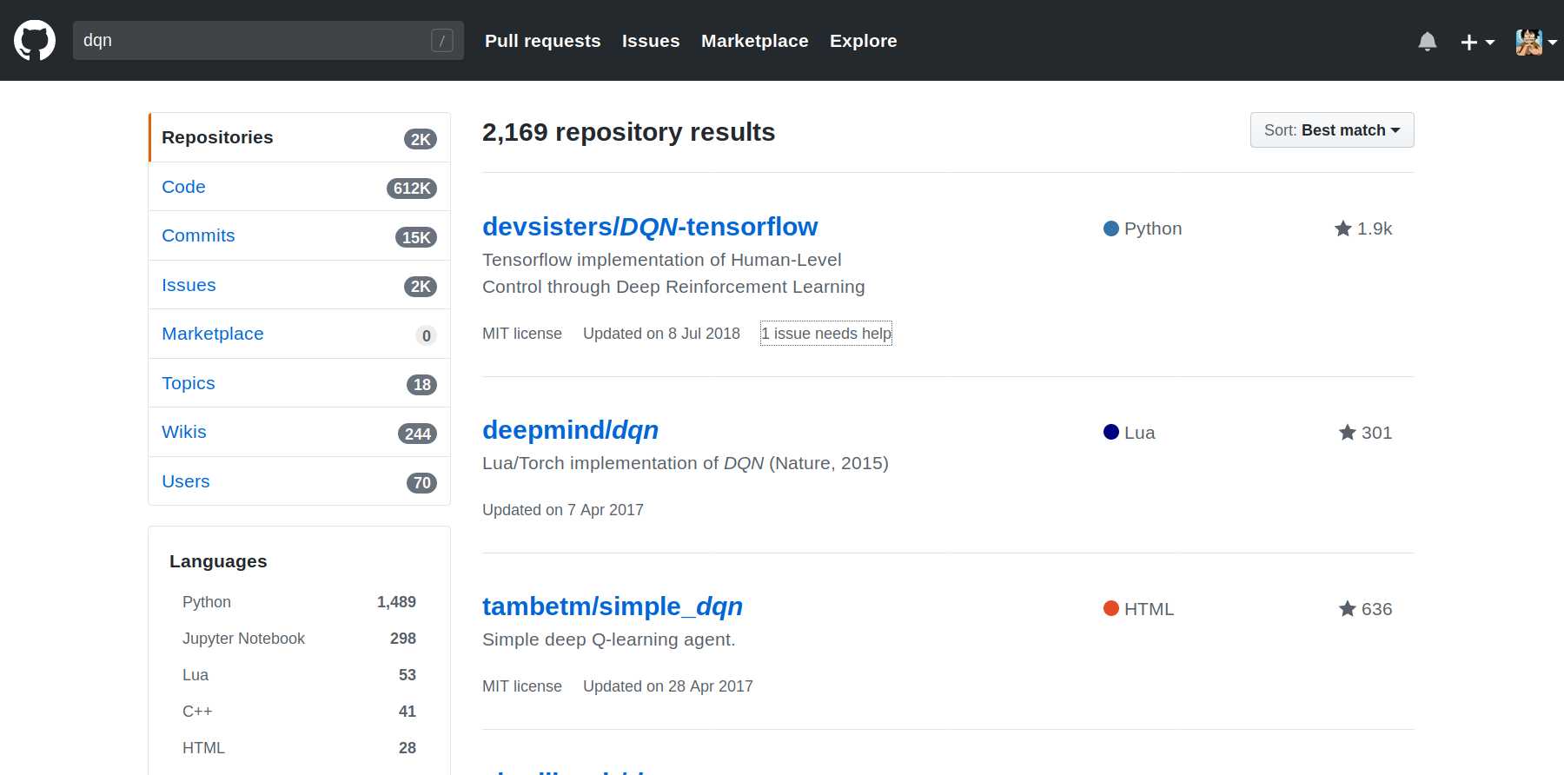Image resolution: width=1564 pixels, height=775 pixels.
Task: Click the 1 issue needs help link
Action: 826,334
